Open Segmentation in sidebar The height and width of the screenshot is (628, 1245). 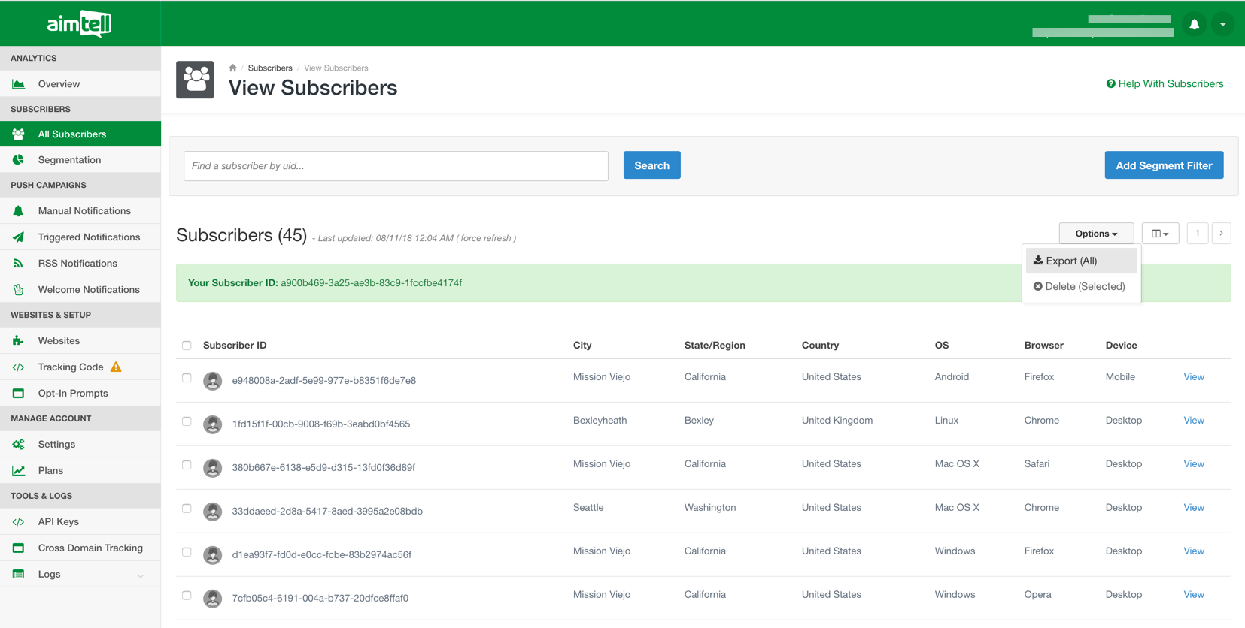[x=80, y=160]
